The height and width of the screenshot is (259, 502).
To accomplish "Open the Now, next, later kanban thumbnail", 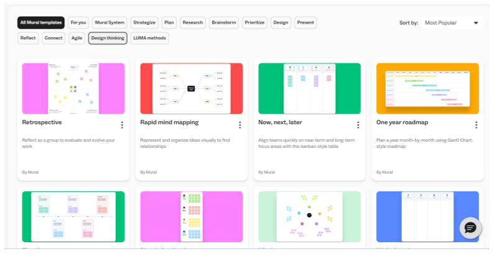I will pyautogui.click(x=309, y=88).
